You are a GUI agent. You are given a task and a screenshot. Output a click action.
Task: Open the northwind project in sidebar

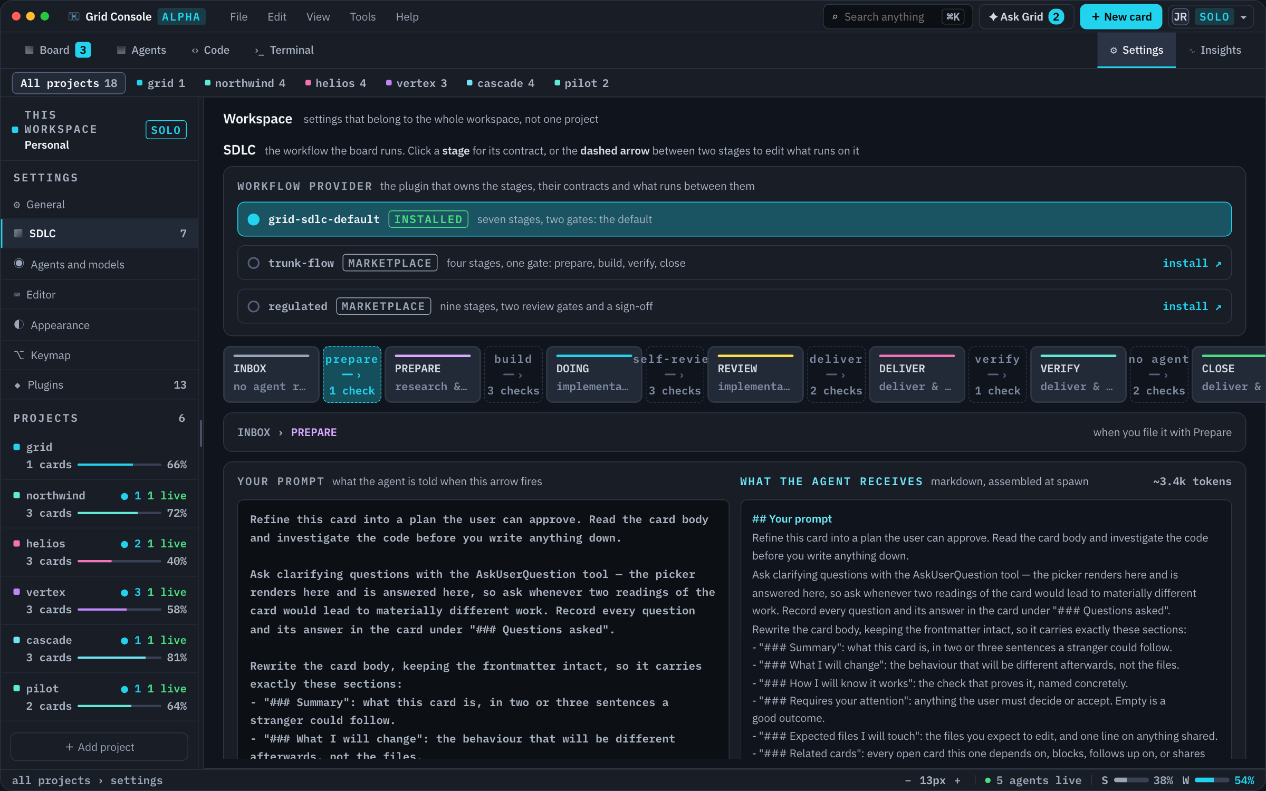pyautogui.click(x=100, y=504)
